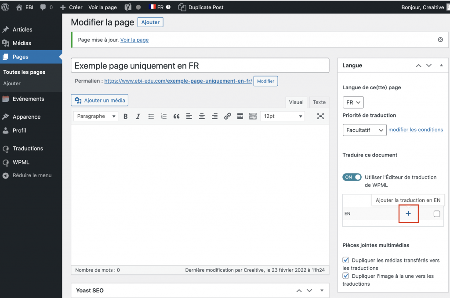Open the language help question mark icon
Image resolution: width=450 pixels, height=298 pixels.
point(168,7)
